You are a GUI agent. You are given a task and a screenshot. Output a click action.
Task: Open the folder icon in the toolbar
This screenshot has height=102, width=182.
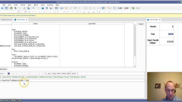[x=2, y=8]
